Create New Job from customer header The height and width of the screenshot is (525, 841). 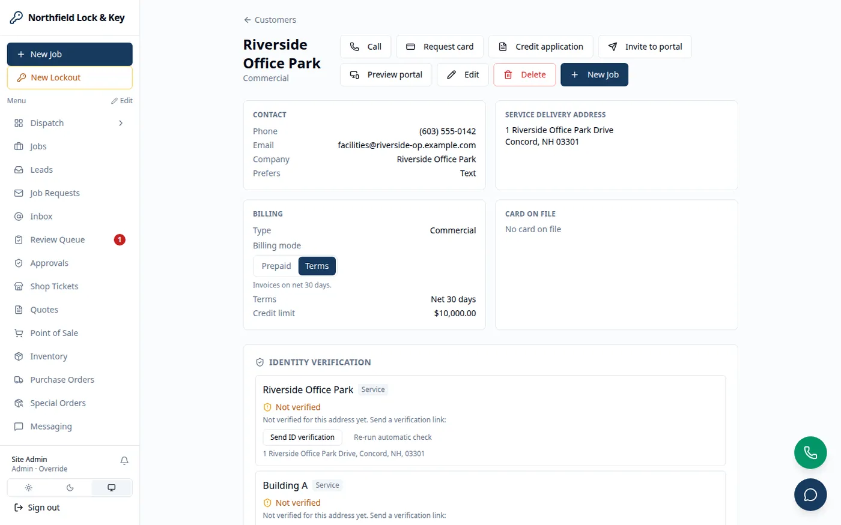594,75
